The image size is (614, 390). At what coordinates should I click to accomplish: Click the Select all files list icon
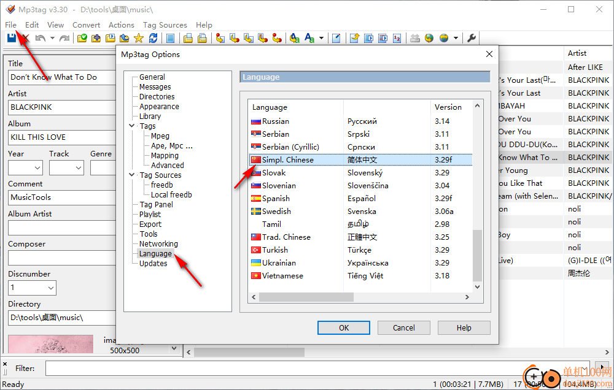click(170, 38)
